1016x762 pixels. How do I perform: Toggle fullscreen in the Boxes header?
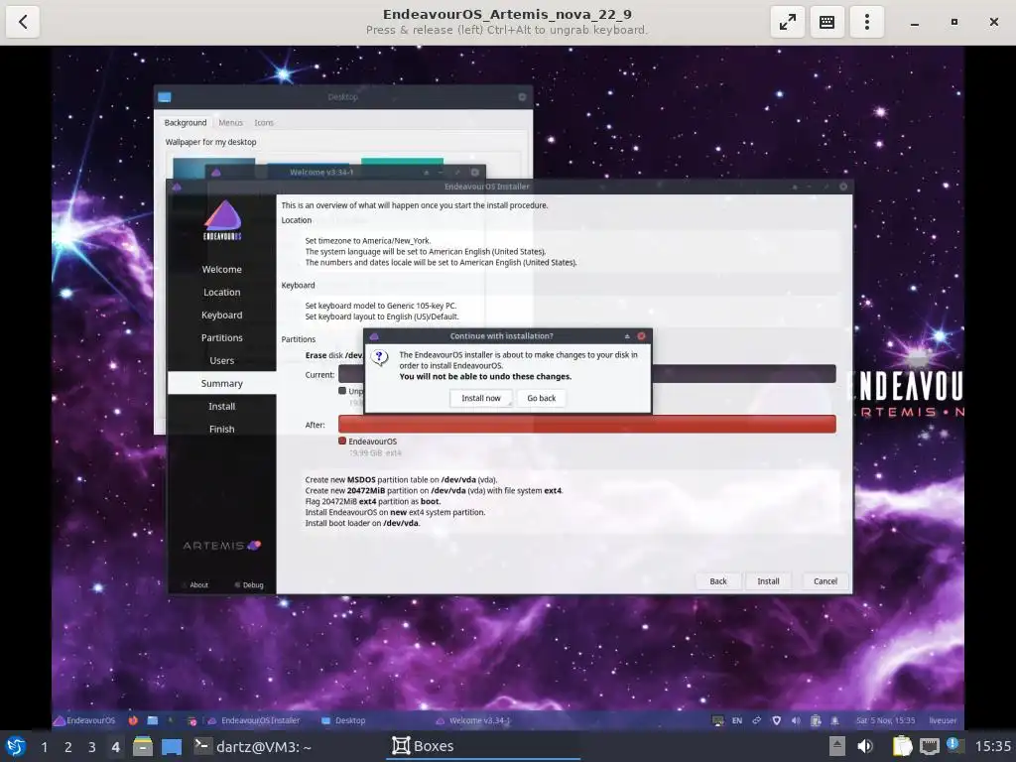pos(787,22)
